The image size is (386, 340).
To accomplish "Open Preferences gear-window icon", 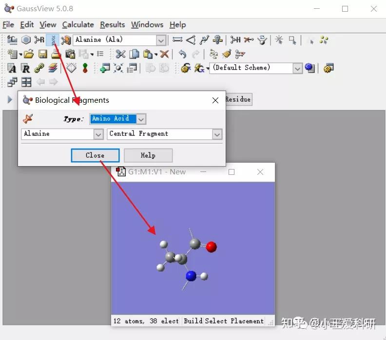I will click(329, 68).
